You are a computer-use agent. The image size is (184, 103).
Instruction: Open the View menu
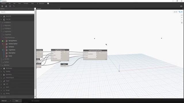pyautogui.click(x=20, y=3)
